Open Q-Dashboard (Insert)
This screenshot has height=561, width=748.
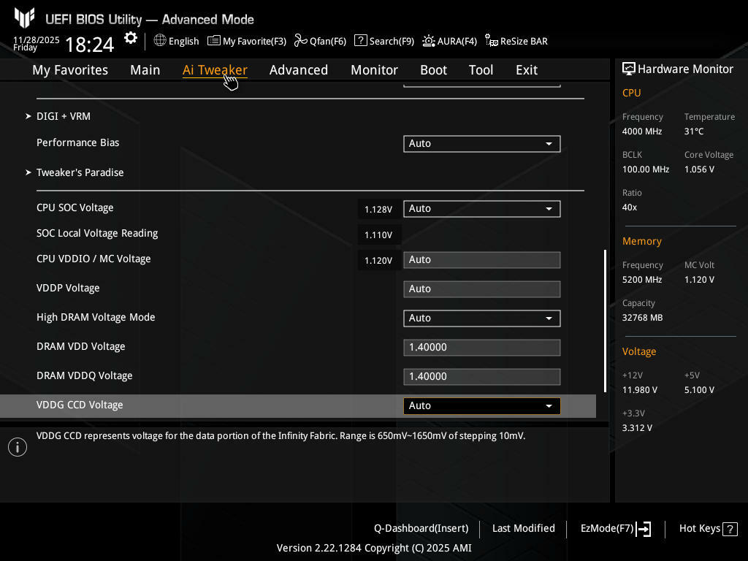pos(421,529)
